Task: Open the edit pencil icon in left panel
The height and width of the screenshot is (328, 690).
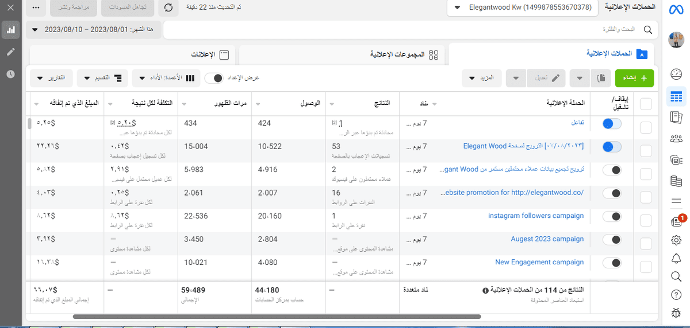Action: point(10,52)
